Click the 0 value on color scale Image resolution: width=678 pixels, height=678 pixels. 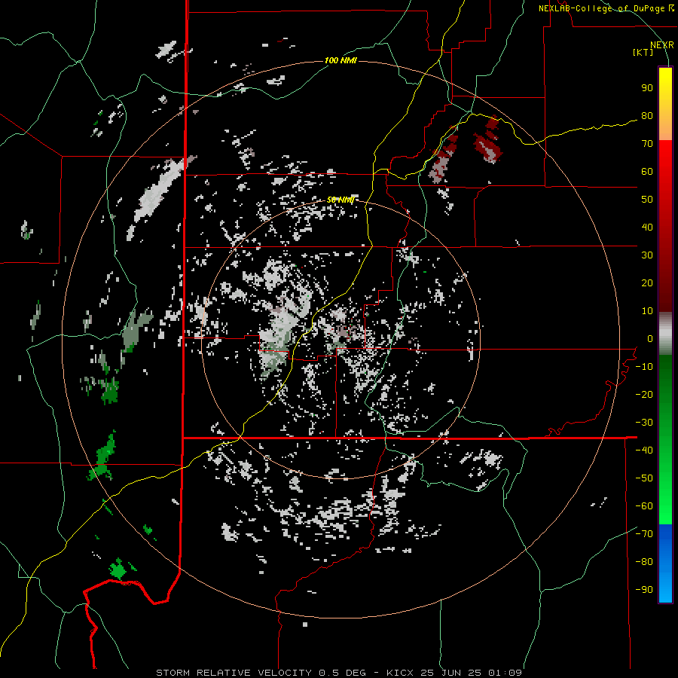[x=650, y=339]
